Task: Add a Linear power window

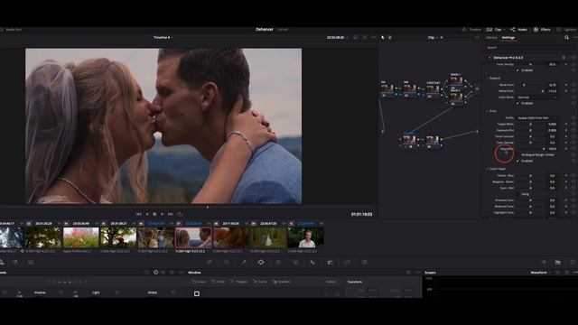Action: (x=199, y=282)
